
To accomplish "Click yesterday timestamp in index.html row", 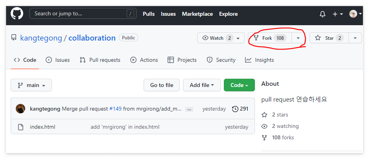I will pos(236,127).
